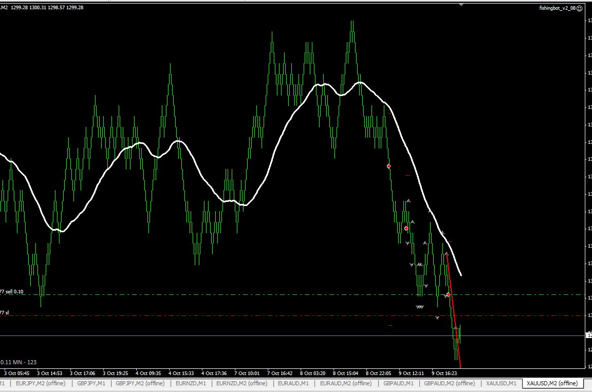Click the '3 Oct 17:06' time label
Image resolution: width=592 pixels, height=392 pixels.
[82, 373]
